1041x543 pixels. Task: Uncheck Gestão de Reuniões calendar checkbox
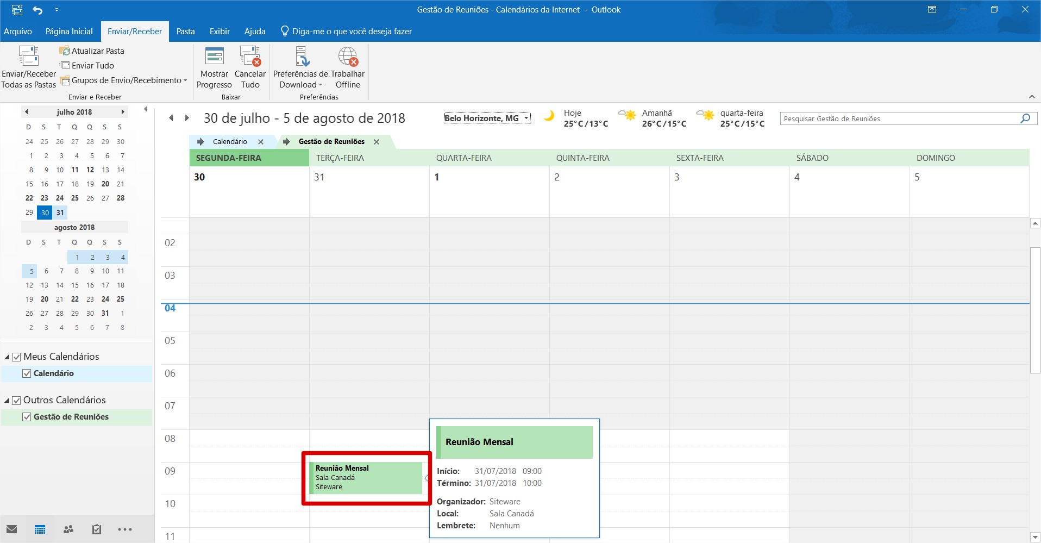(27, 417)
